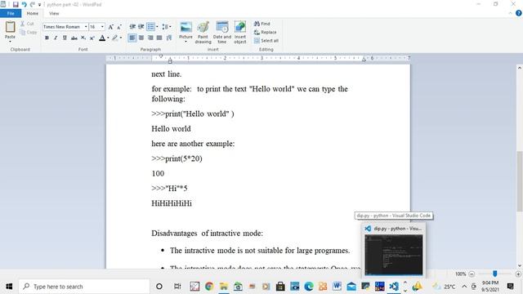This screenshot has height=294, width=523.
Task: Open the Customize Quick Access Toolbar arrow
Action: (x=39, y=5)
